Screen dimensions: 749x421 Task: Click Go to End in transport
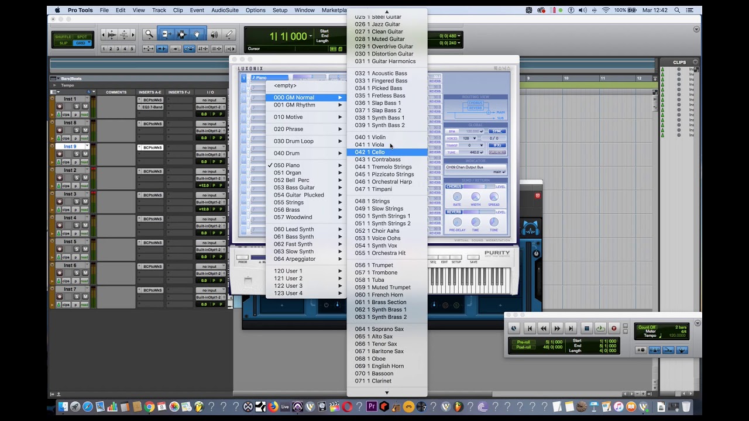coord(571,329)
